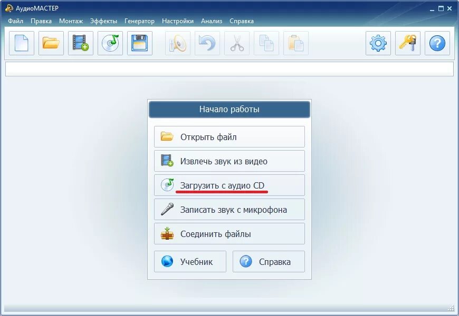This screenshot has height=316, width=459.
Task: Open the Эффекты menu
Action: tap(103, 21)
